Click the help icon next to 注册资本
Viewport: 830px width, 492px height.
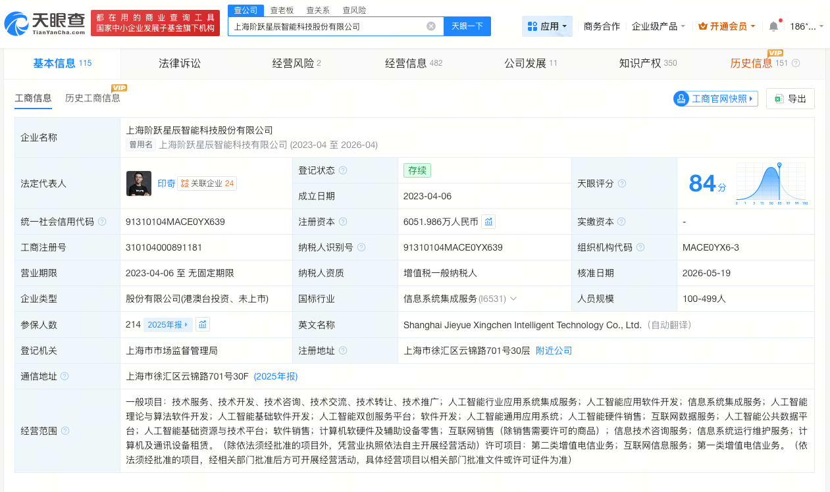coord(343,222)
